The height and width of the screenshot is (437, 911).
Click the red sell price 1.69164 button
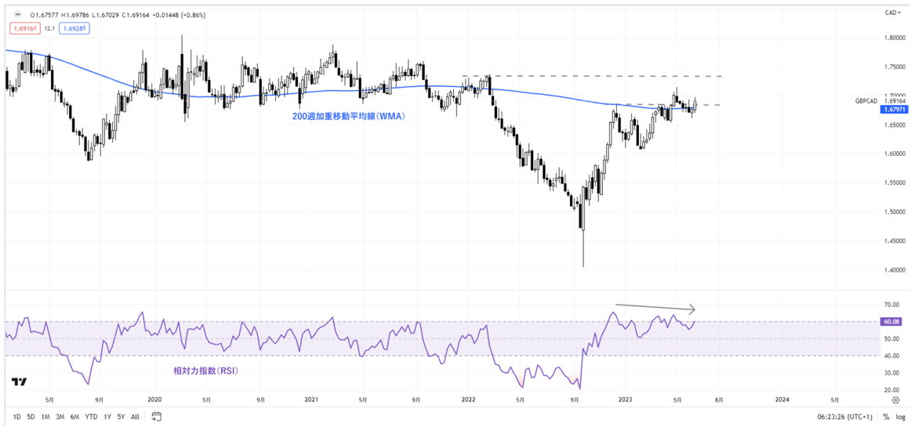[25, 27]
